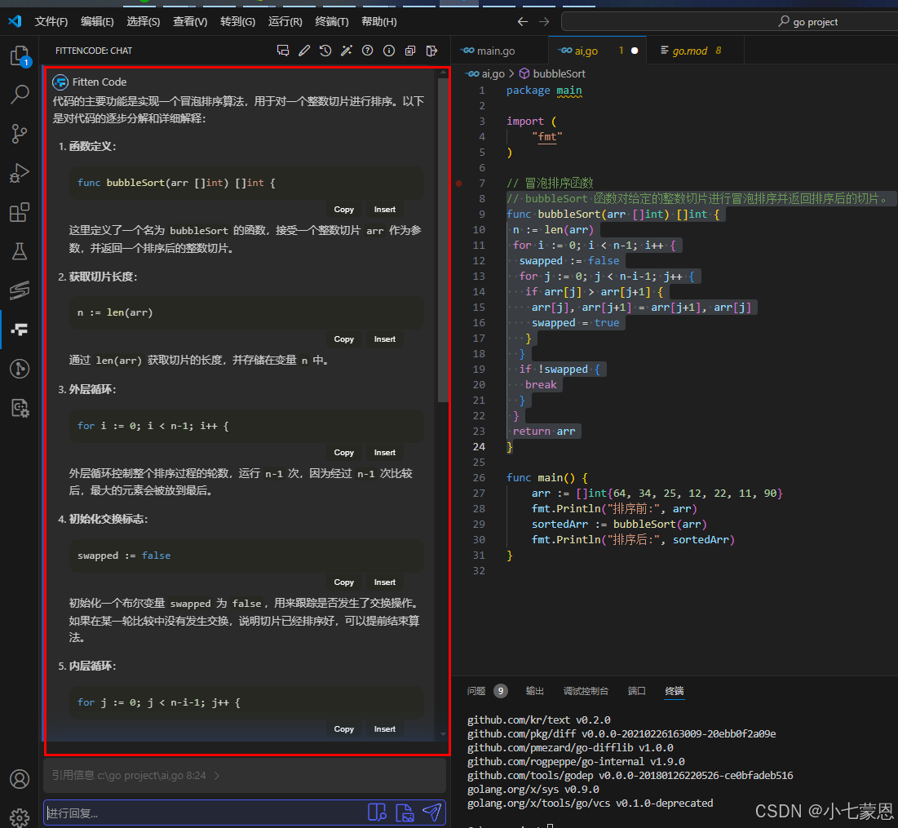898x828 pixels.
Task: Open the Extensions view
Action: point(20,213)
